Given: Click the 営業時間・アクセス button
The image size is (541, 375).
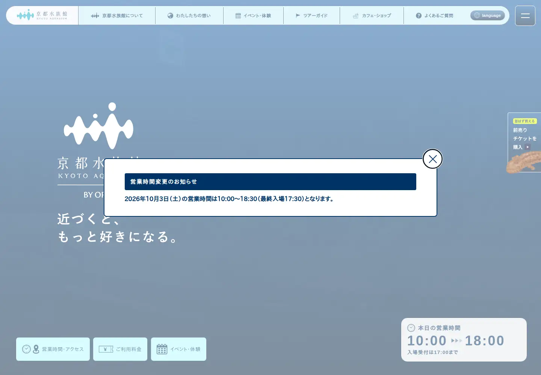Looking at the screenshot, I should [x=53, y=349].
